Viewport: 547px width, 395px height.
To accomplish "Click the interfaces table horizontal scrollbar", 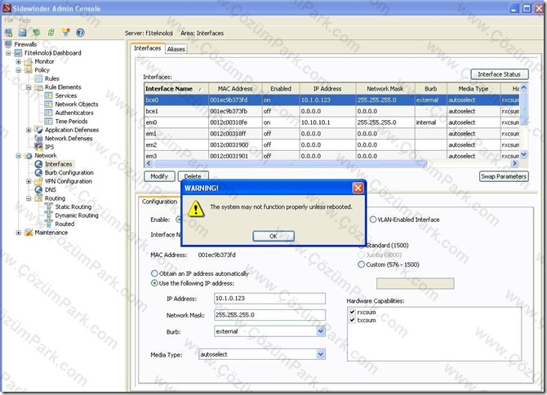I will click(x=290, y=163).
